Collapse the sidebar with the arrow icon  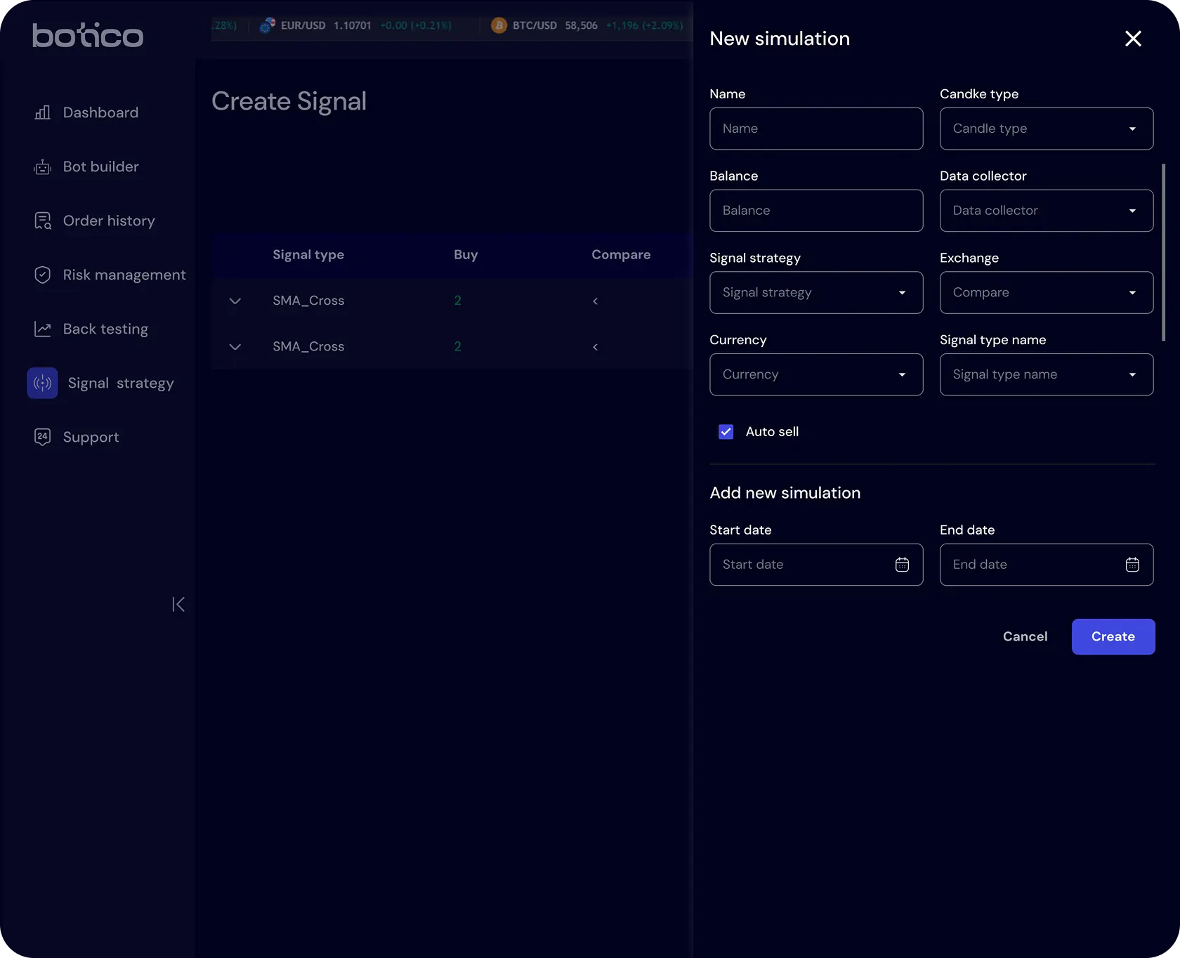(x=178, y=604)
